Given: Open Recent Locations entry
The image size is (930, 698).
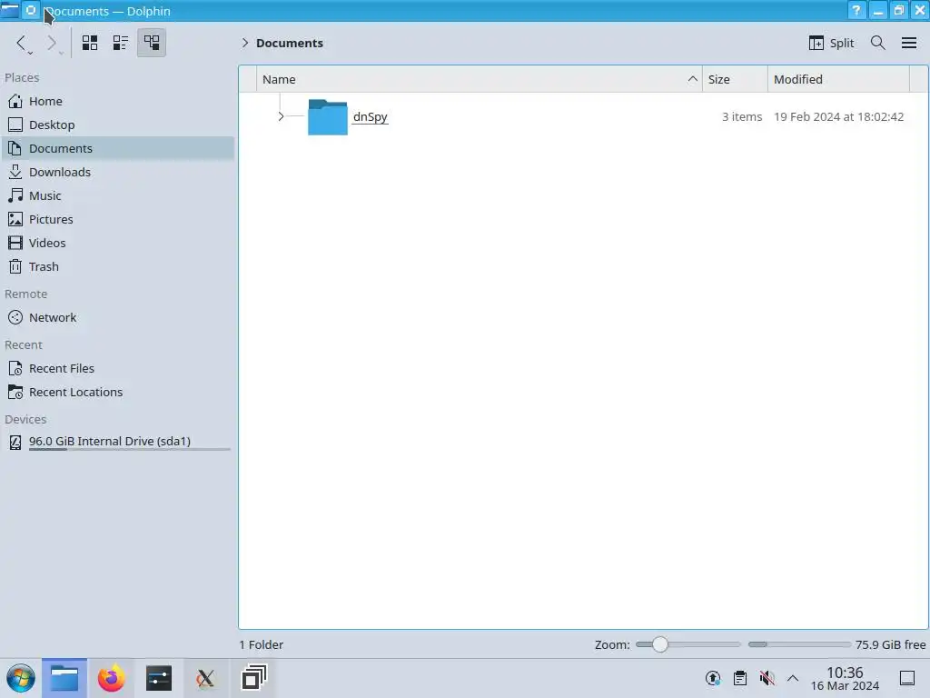Looking at the screenshot, I should click(117, 393).
